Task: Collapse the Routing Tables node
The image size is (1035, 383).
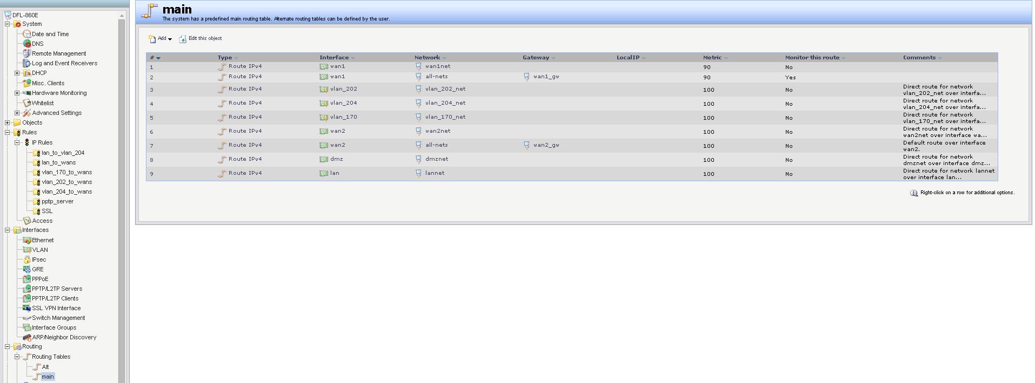Action: pos(17,357)
